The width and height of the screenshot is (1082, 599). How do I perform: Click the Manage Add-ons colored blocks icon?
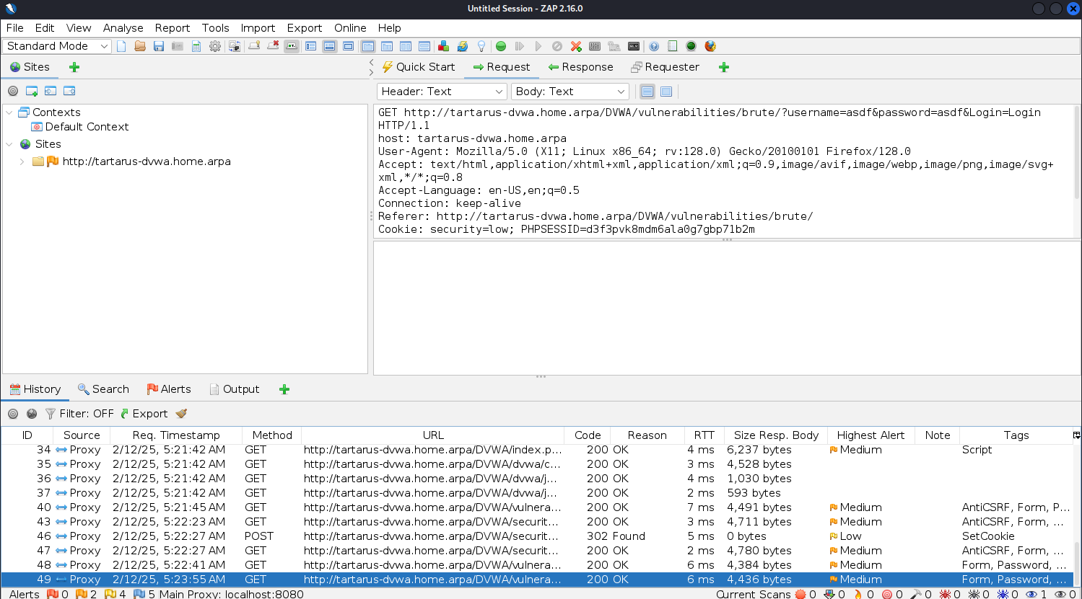tap(444, 46)
